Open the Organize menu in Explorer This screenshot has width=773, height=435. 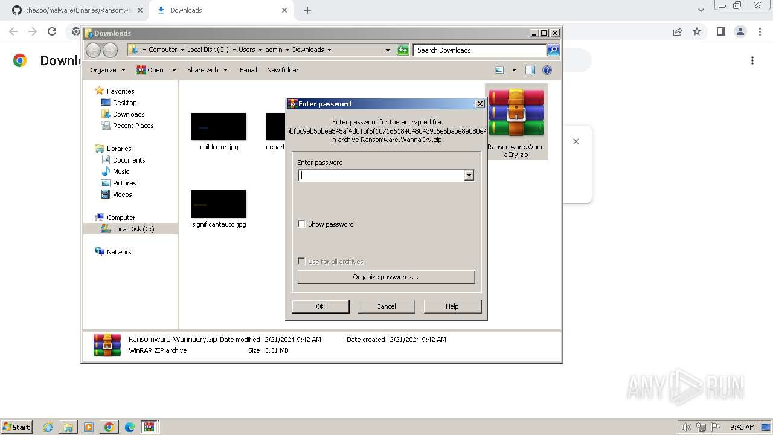click(107, 70)
